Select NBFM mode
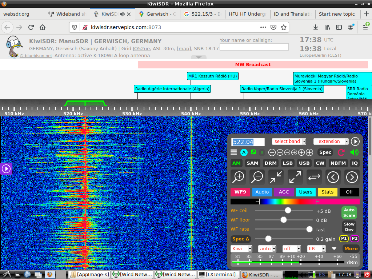Screen dimensions: 372x279 coord(338,163)
